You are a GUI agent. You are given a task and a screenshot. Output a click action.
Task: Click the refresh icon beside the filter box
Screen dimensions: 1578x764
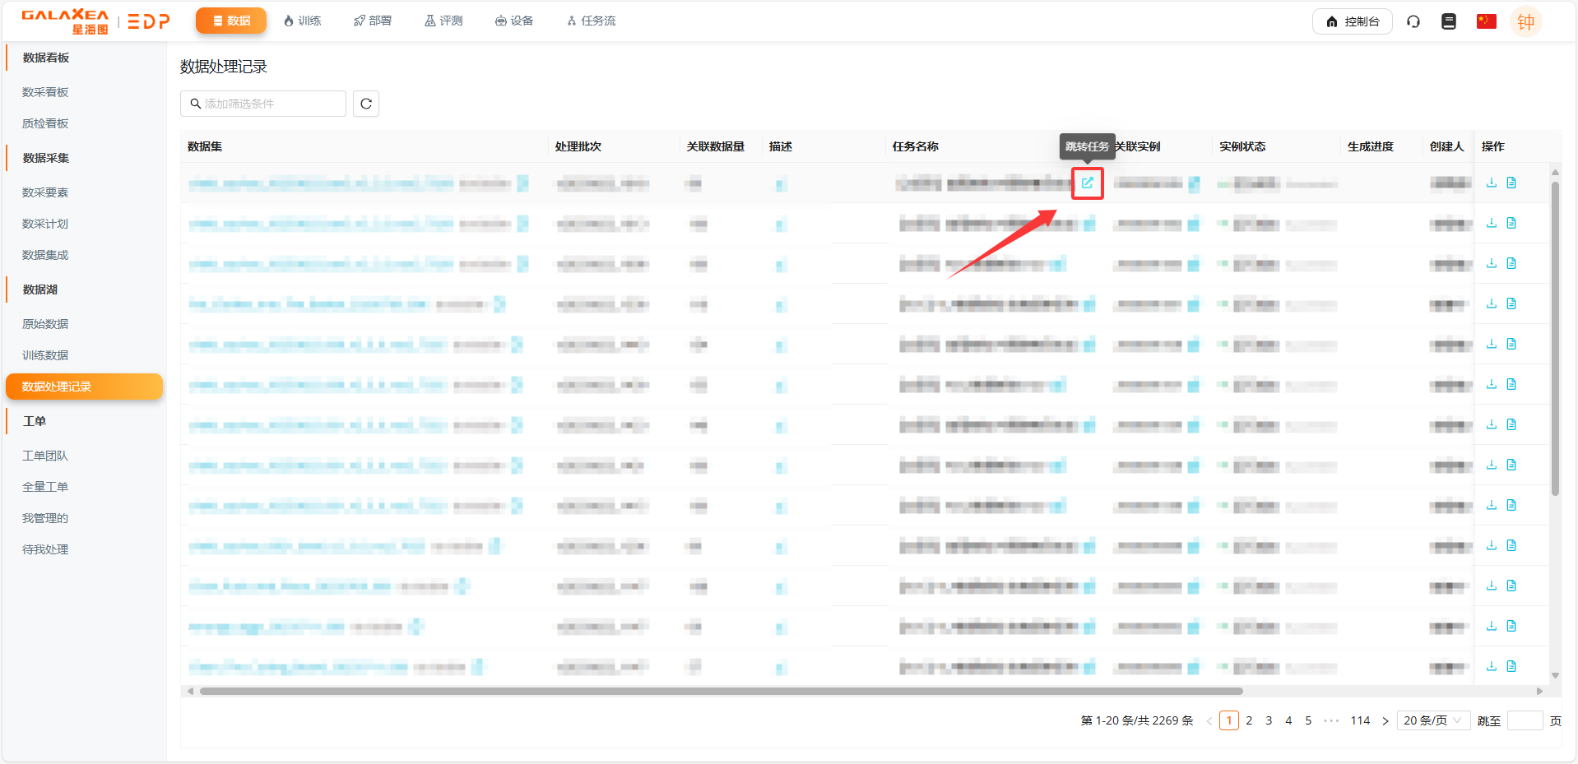[366, 104]
